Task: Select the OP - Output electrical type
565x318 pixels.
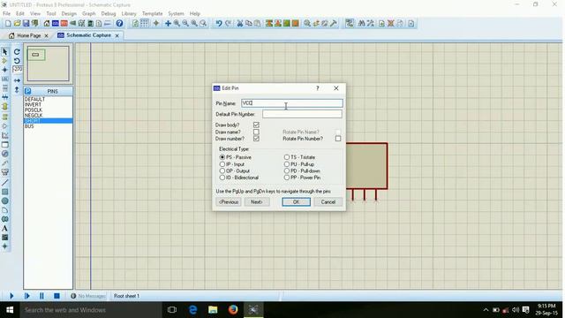Action: [x=222, y=170]
